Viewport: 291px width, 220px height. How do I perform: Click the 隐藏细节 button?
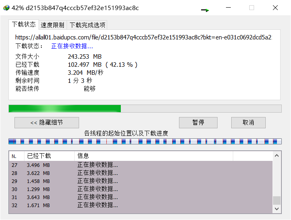click(47, 123)
